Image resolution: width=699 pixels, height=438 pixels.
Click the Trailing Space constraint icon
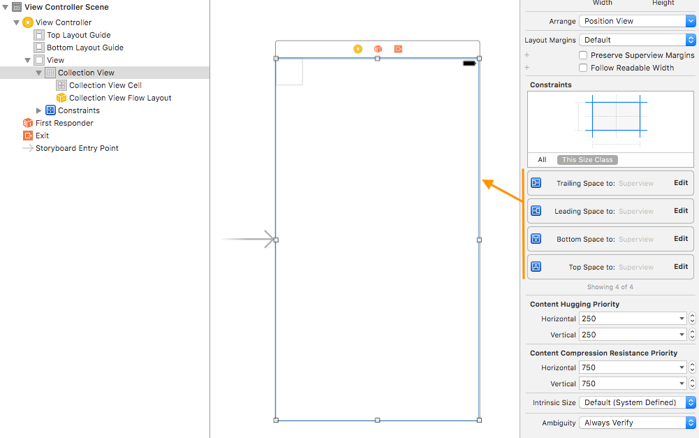point(536,183)
